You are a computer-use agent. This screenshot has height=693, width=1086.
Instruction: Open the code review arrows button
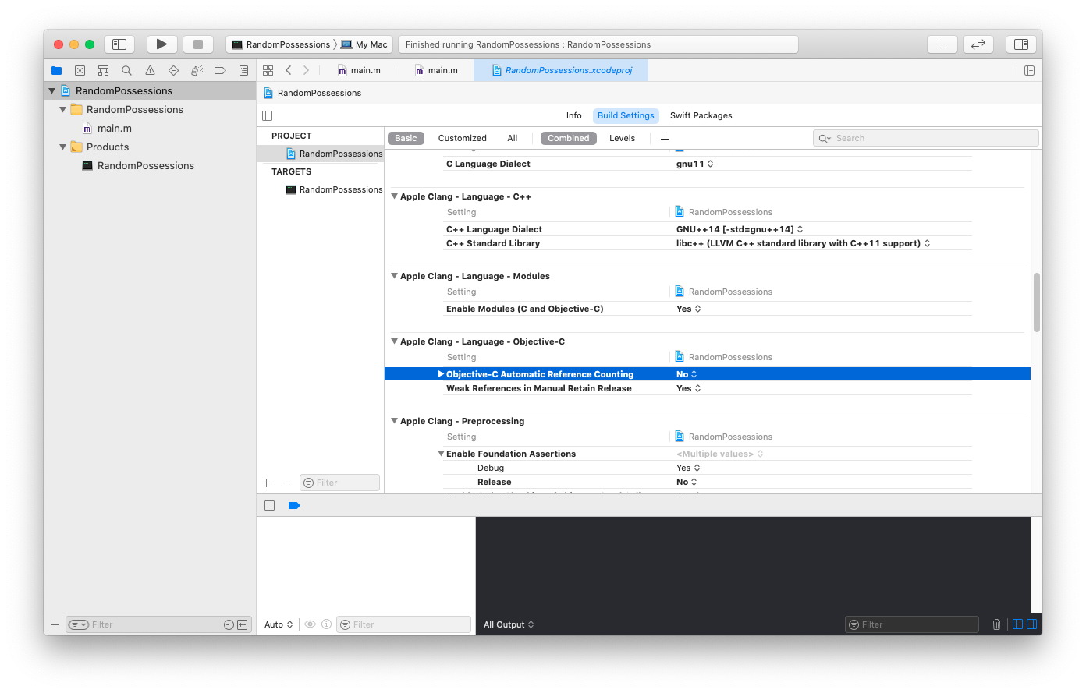pos(978,44)
